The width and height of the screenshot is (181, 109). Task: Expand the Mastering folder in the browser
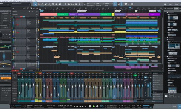point(166,40)
